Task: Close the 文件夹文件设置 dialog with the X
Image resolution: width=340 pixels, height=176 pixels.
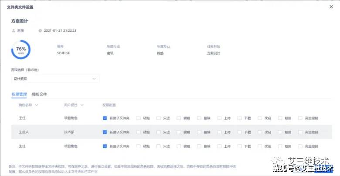Action: coord(331,7)
